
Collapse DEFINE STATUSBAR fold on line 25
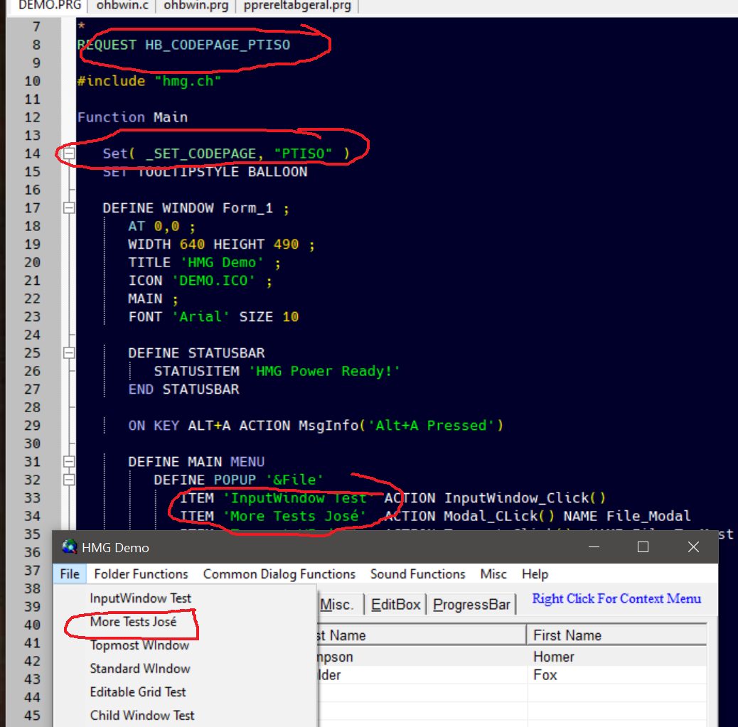pos(69,352)
